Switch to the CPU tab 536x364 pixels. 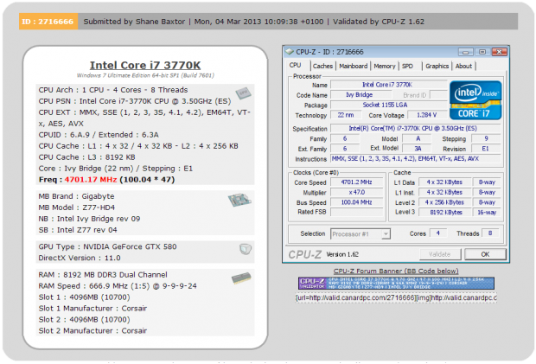coord(296,66)
